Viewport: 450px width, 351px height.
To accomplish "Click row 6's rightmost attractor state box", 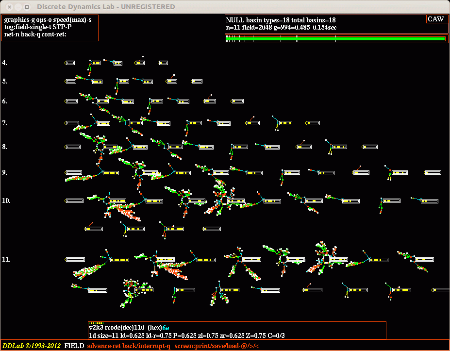I will click(237, 101).
